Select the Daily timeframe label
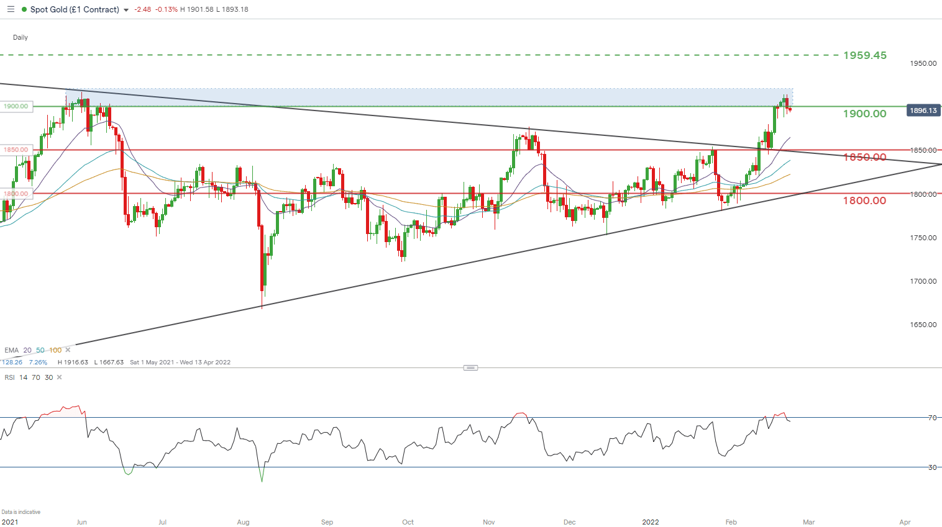 21,37
